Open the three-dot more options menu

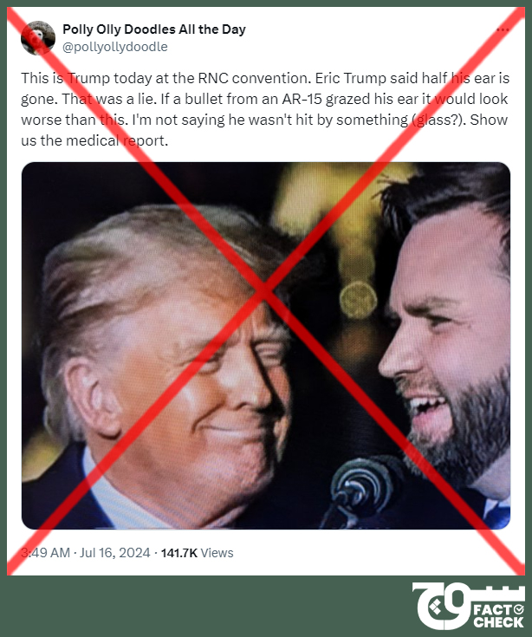pos(503,29)
